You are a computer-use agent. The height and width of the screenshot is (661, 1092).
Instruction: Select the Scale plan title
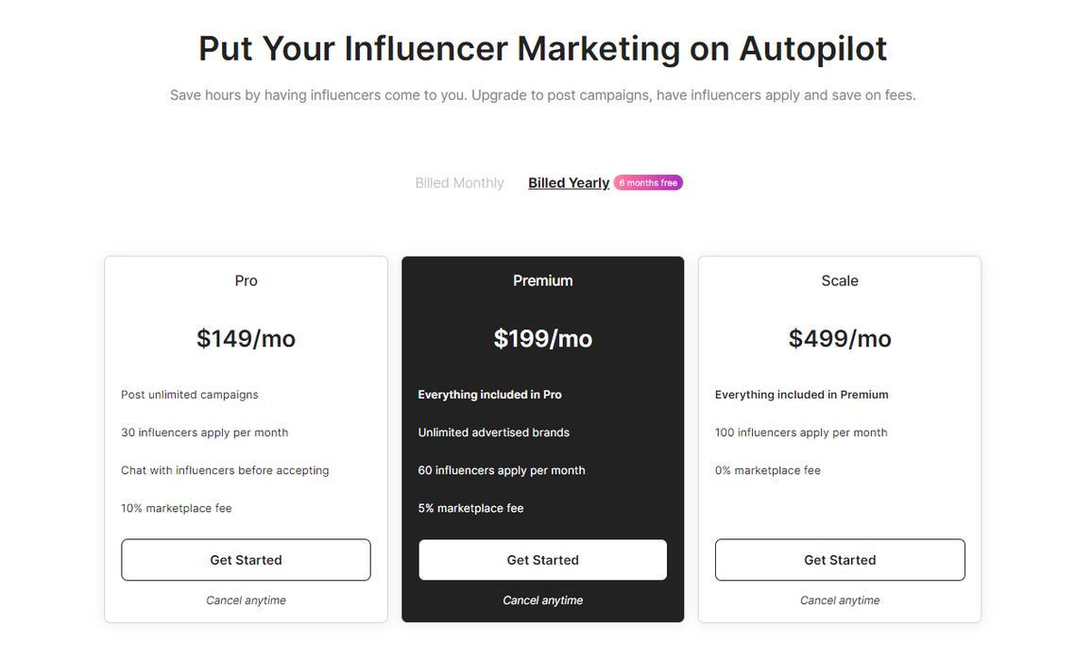[x=840, y=280]
